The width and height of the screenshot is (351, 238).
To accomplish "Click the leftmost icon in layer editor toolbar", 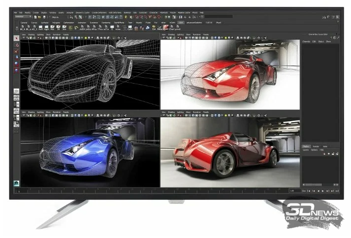I will pyautogui.click(x=325, y=154).
